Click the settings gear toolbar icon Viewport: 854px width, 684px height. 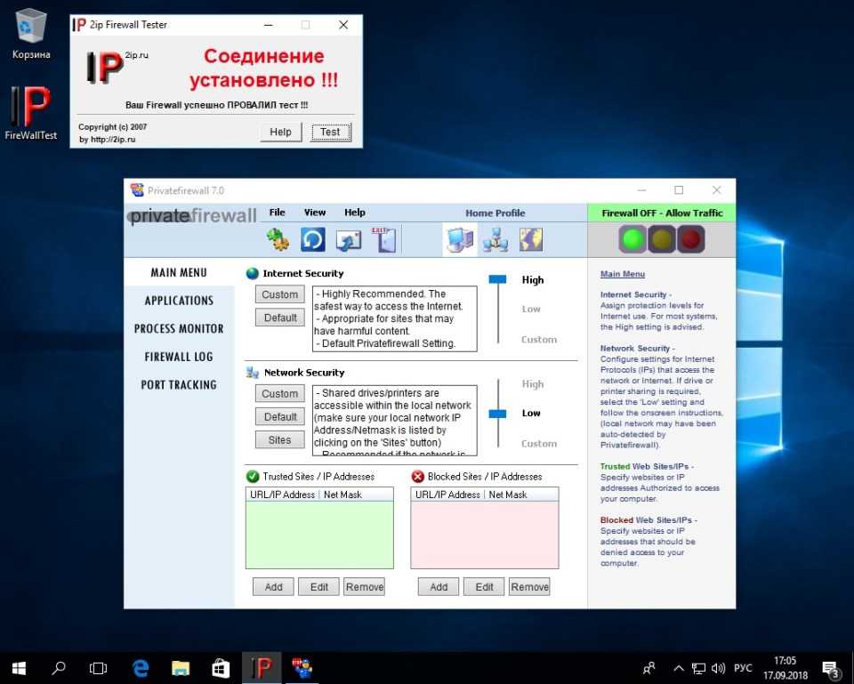[x=278, y=239]
